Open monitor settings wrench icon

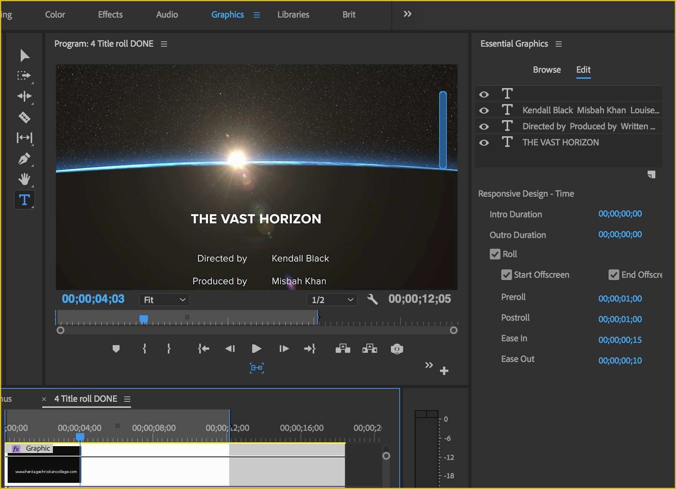point(372,299)
